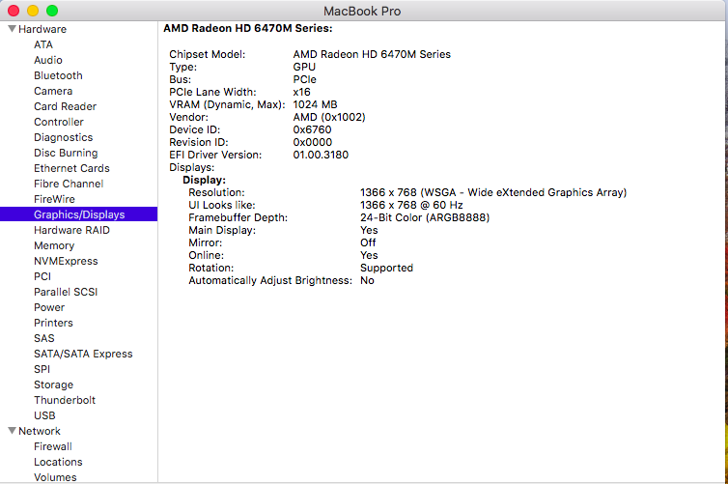
Task: Show Disc Burning information
Action: [x=66, y=153]
